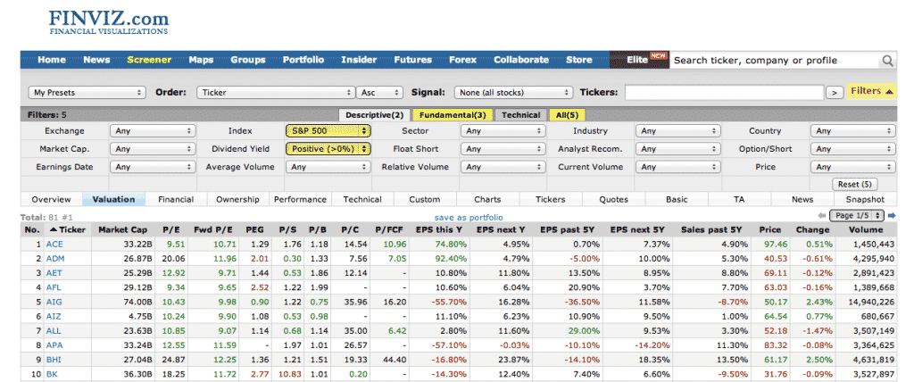Open the APA ticker link
914x382 pixels.
pyautogui.click(x=54, y=345)
